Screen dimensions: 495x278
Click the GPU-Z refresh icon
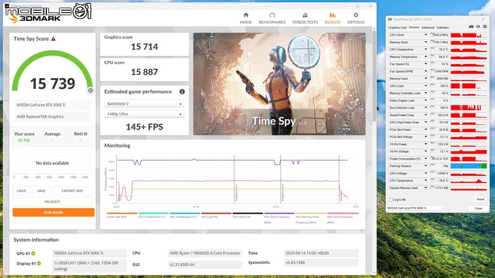pyautogui.click(x=478, y=27)
